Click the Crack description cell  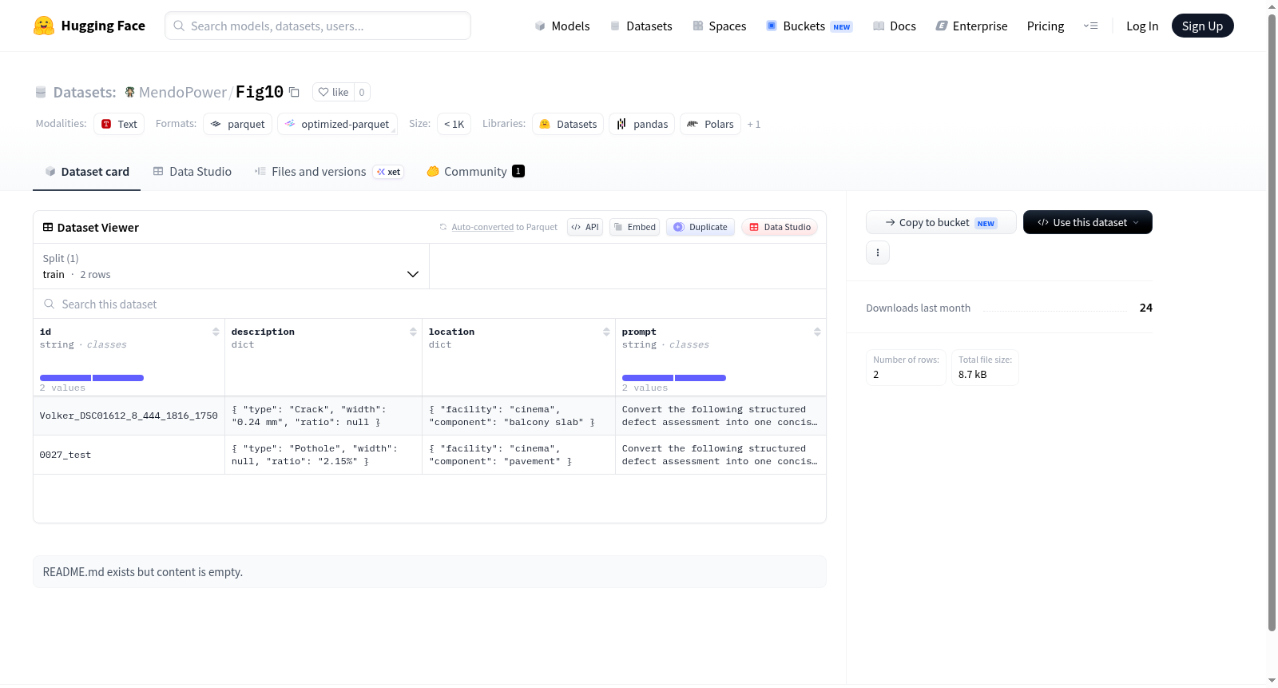click(323, 416)
